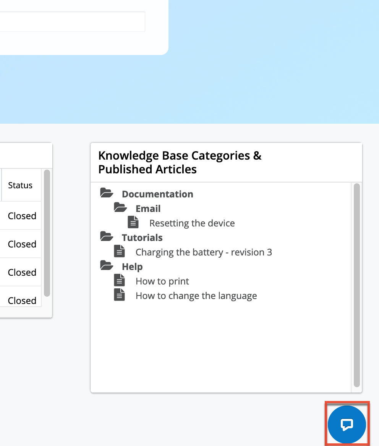This screenshot has height=446, width=379.
Task: Click the Resetting the device document icon
Action: [x=133, y=222]
